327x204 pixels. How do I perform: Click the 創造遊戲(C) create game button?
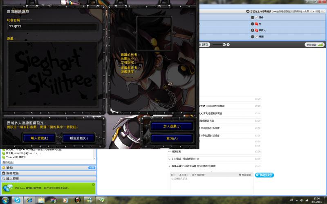point(78,138)
